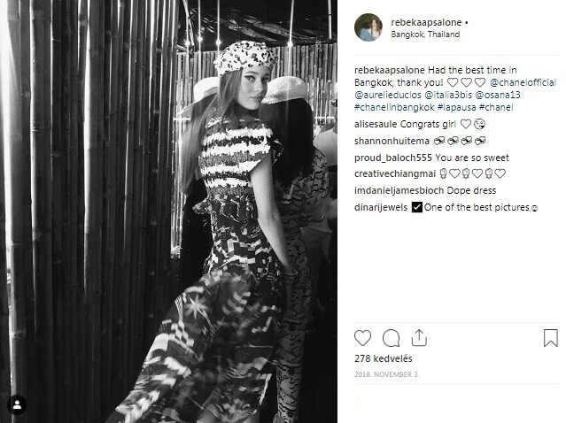
Task: Like the post with the heart icon
Action: (x=362, y=338)
